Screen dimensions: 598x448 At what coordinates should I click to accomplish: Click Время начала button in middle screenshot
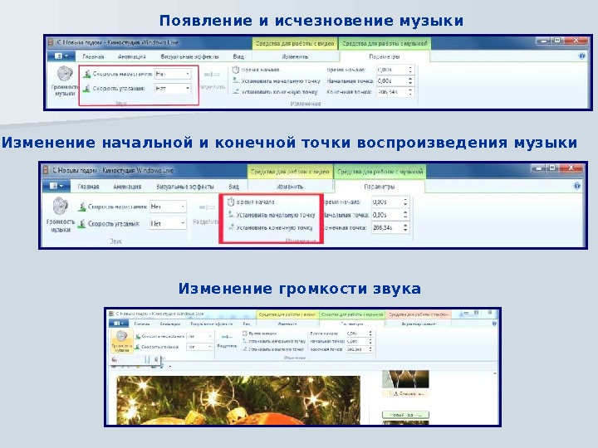tap(251, 202)
